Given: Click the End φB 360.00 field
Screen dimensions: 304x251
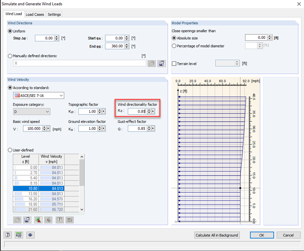Looking at the screenshot, I should tap(115, 46).
